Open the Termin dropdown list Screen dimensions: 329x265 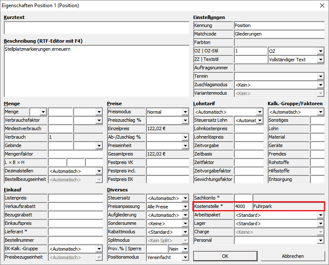(321, 76)
